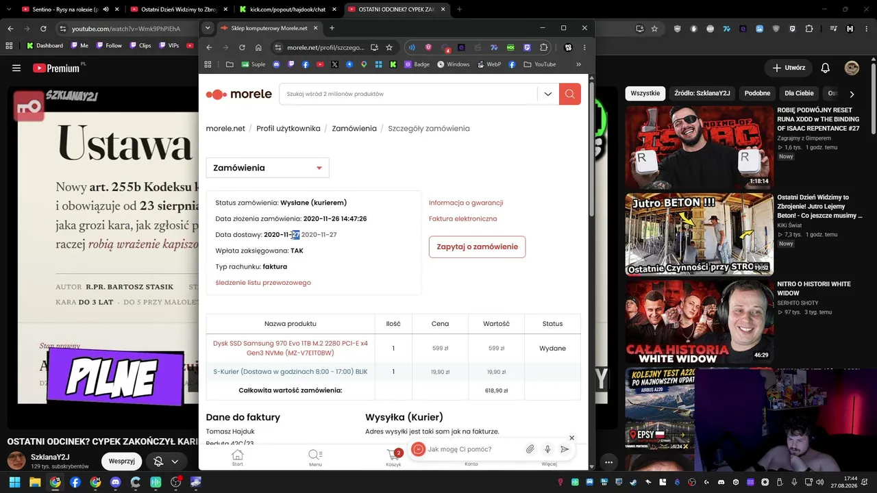
Task: Click the orange search button on morele
Action: [570, 94]
